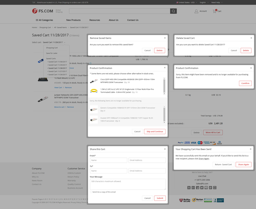Click Return Saved Cart button
Image resolution: width=256 pixels, height=209 pixels.
(223, 164)
